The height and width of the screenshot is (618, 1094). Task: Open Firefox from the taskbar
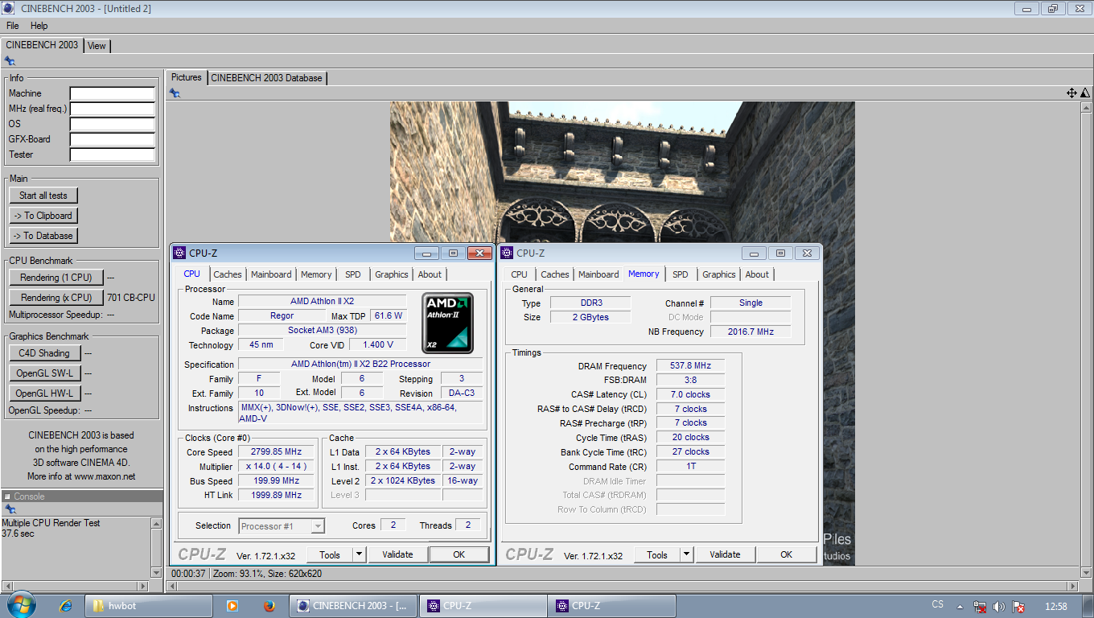(x=269, y=606)
